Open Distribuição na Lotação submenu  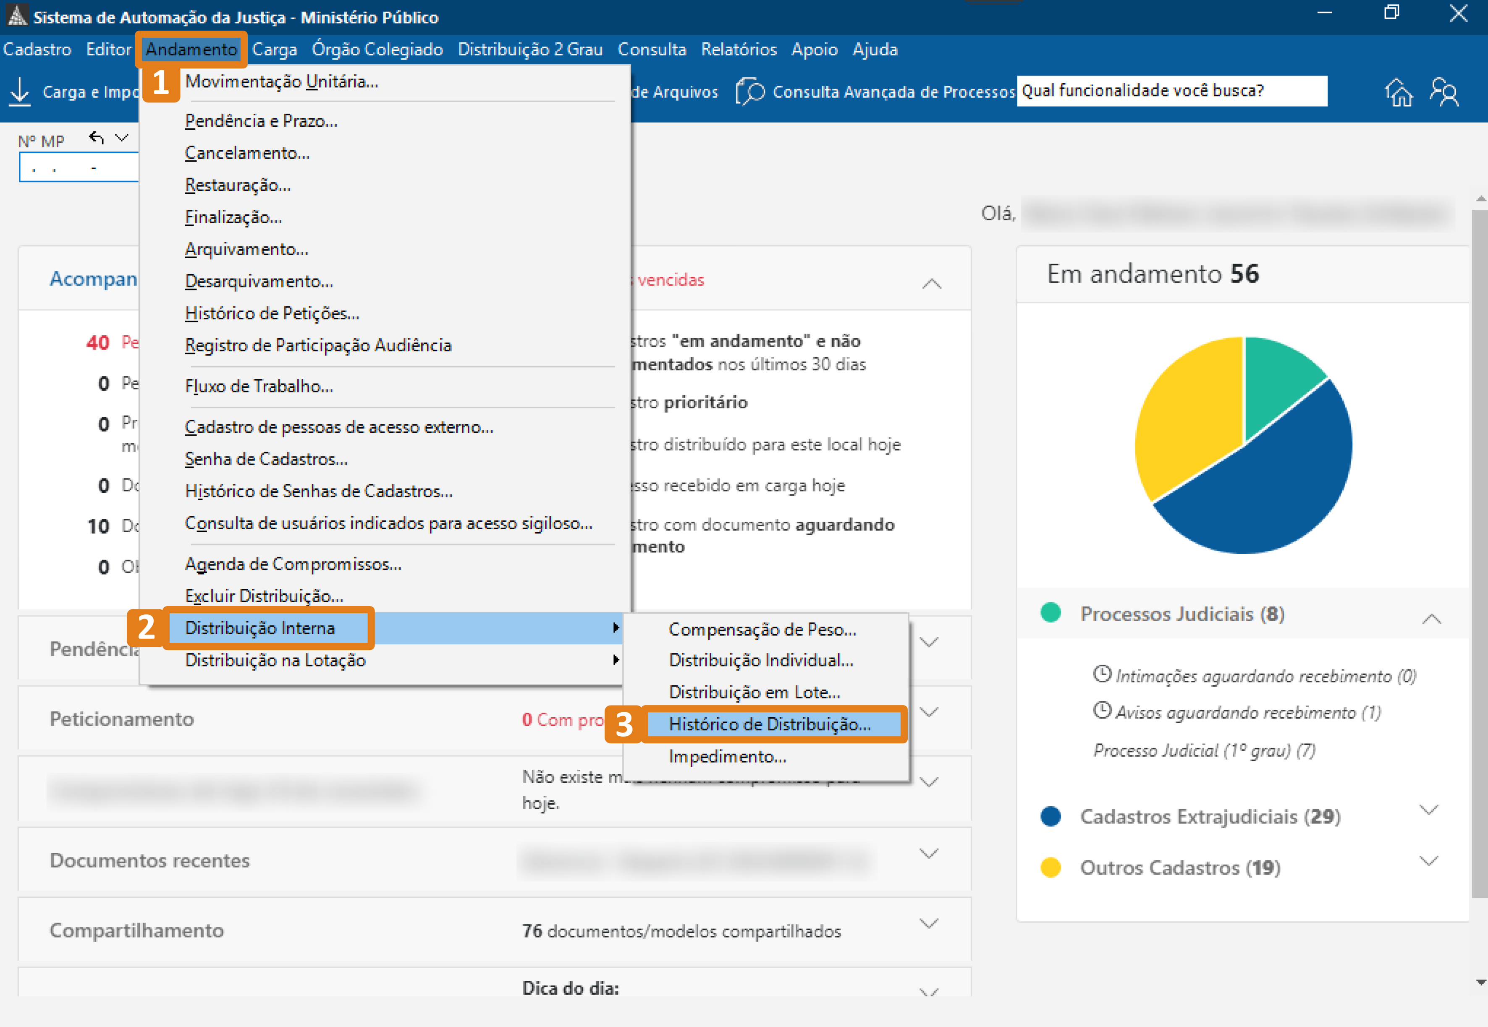pyautogui.click(x=275, y=660)
